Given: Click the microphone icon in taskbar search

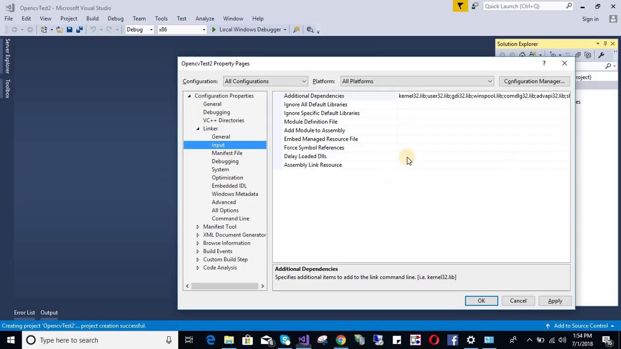Looking at the screenshot, I should tap(169, 340).
